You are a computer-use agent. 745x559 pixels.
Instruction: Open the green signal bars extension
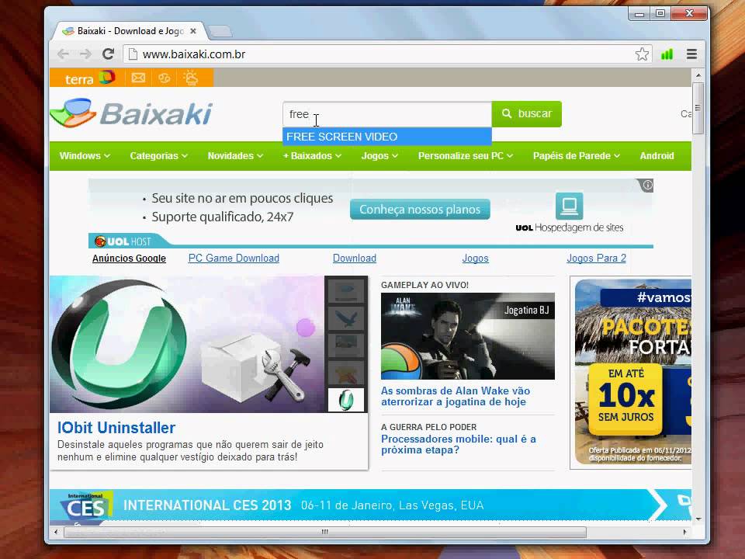click(667, 54)
